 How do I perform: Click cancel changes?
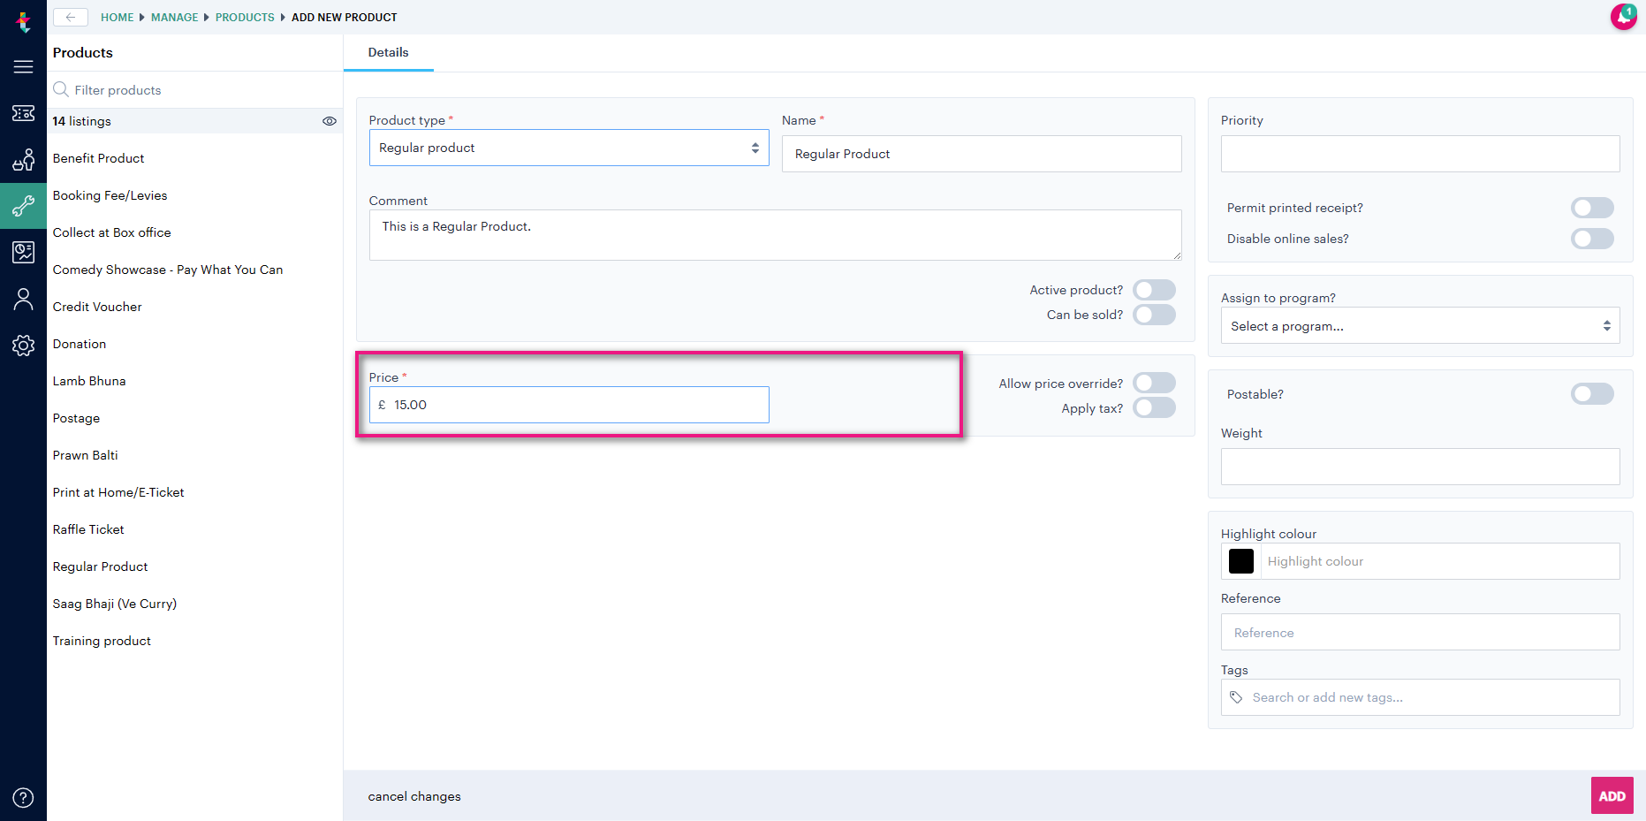coord(414,796)
